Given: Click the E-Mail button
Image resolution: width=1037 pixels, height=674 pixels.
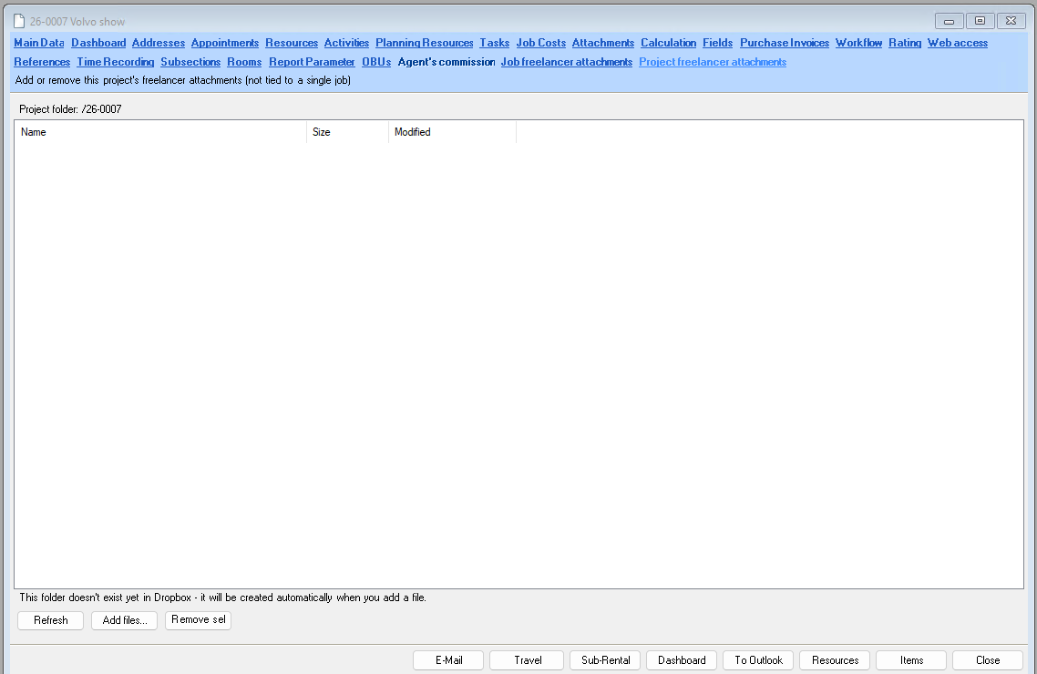Looking at the screenshot, I should pos(448,660).
